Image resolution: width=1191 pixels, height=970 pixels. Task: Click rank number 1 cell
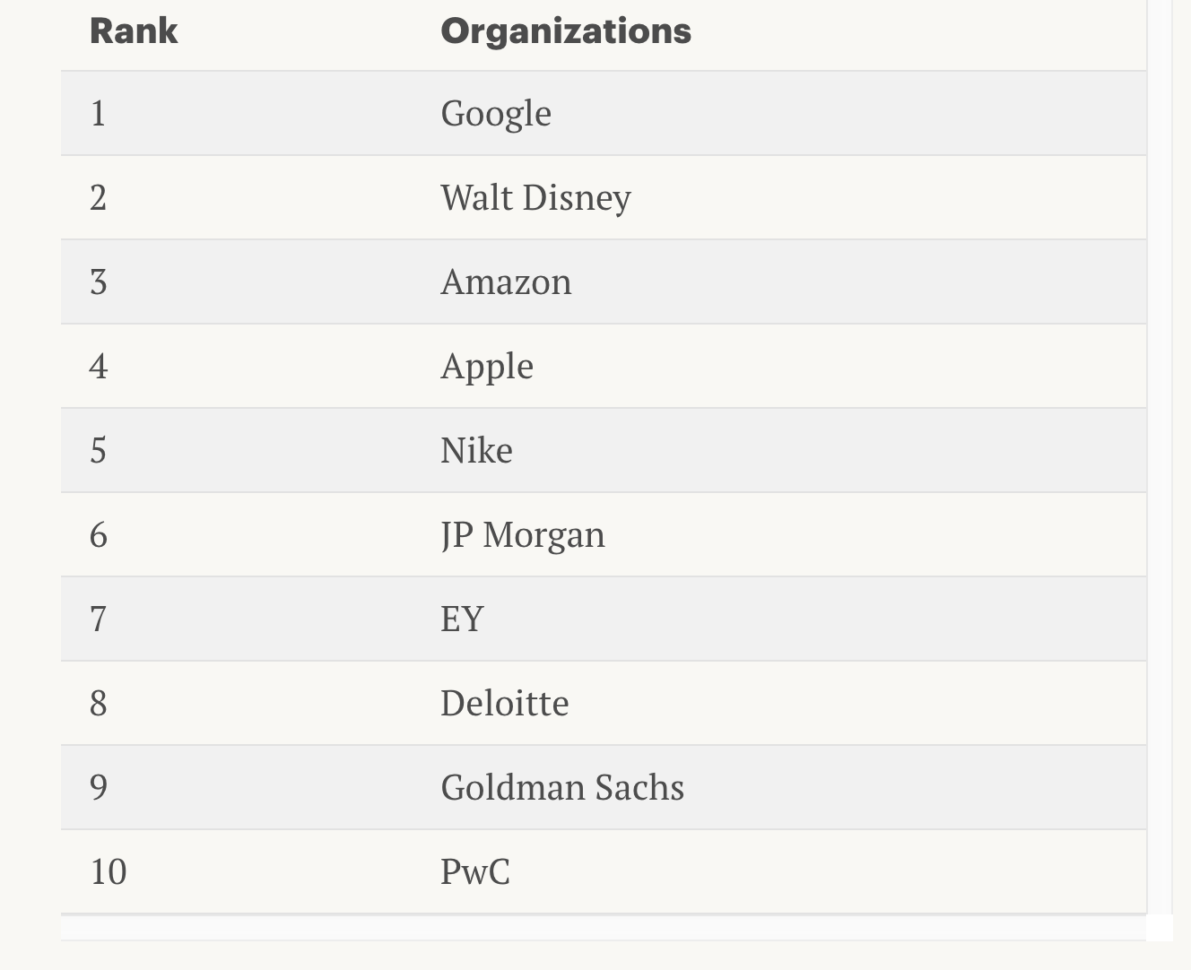tap(99, 114)
